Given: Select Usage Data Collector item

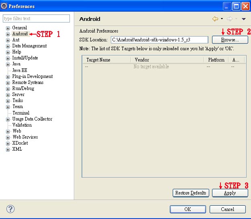Looking at the screenshot, I should click(x=33, y=119).
